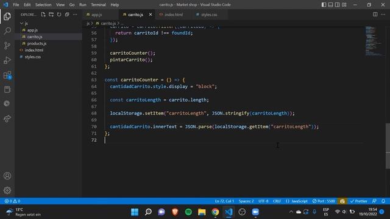Collapse the js folder in Explorer
The image size is (390, 219).
coord(49,23)
